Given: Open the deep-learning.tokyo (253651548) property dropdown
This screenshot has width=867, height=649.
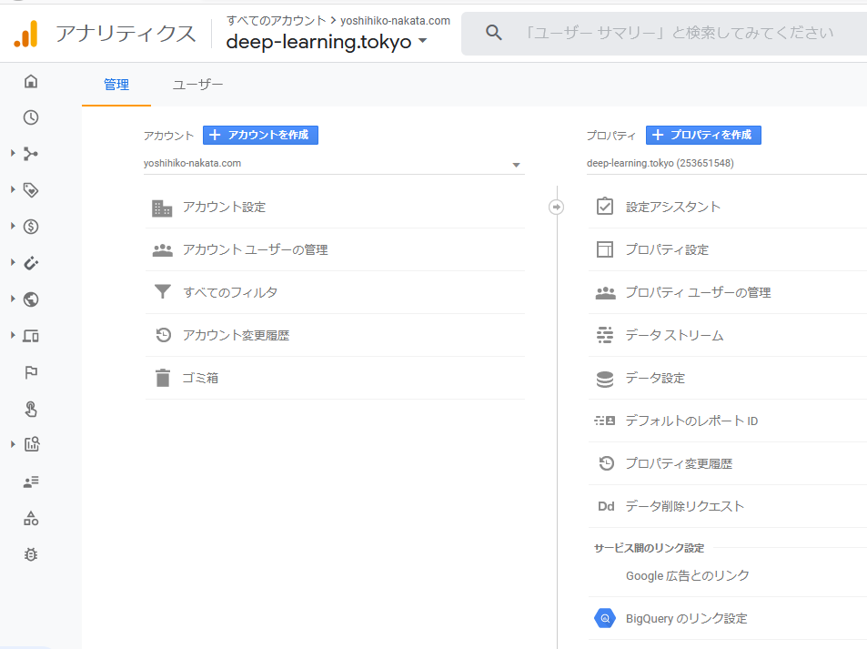Looking at the screenshot, I should click(x=727, y=164).
